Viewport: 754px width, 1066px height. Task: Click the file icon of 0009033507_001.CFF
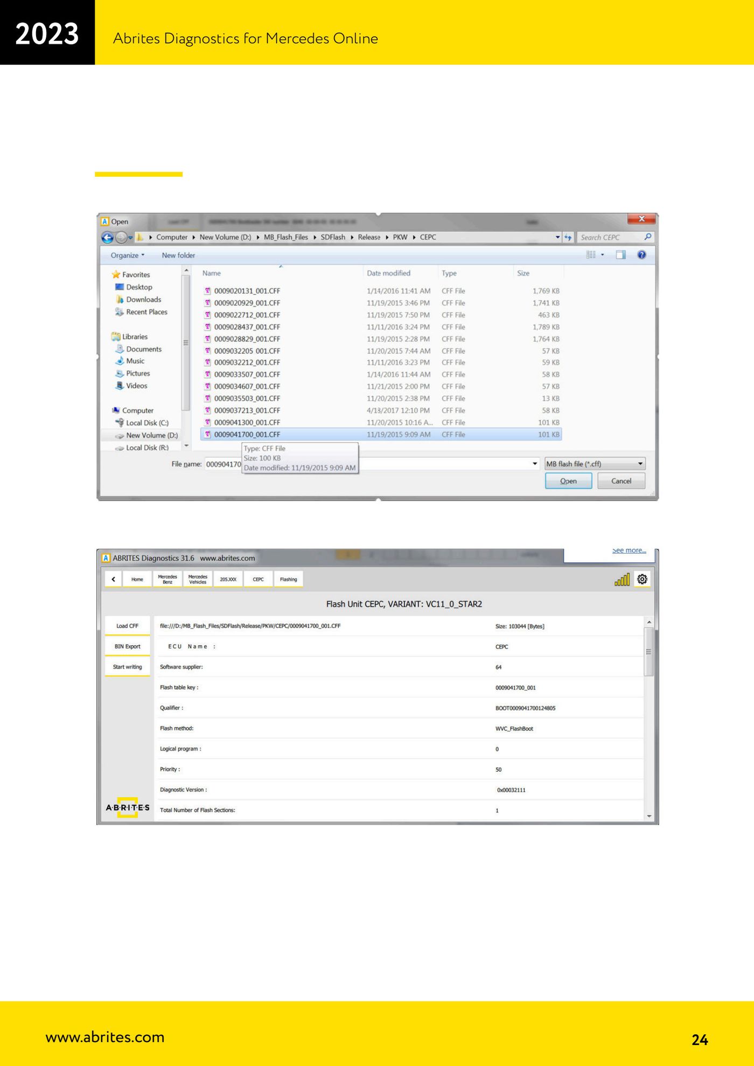click(207, 374)
